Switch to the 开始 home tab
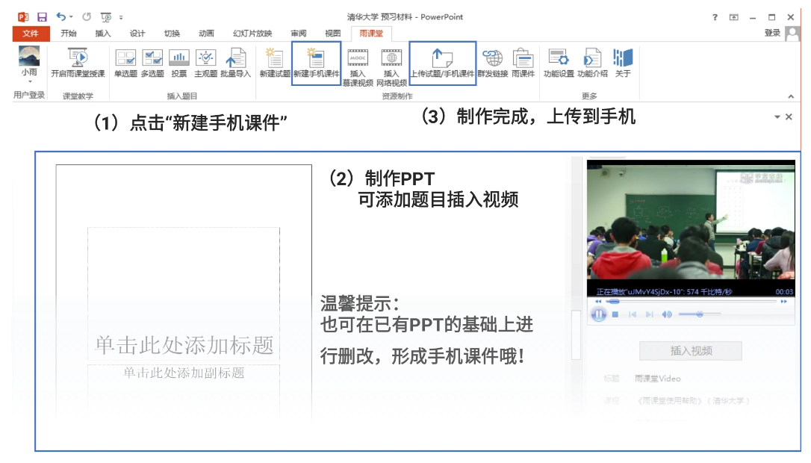This screenshot has height=463, width=811. pos(68,34)
